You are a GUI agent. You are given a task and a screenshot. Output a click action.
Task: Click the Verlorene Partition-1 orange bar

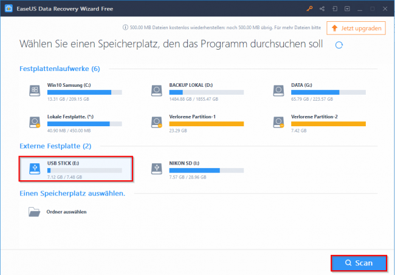click(x=207, y=124)
